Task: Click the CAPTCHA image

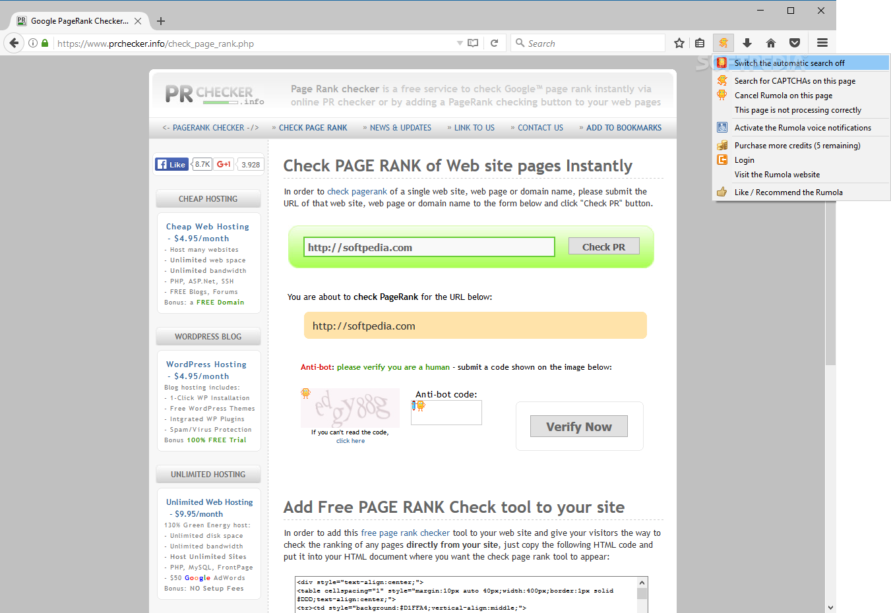Action: click(x=350, y=408)
